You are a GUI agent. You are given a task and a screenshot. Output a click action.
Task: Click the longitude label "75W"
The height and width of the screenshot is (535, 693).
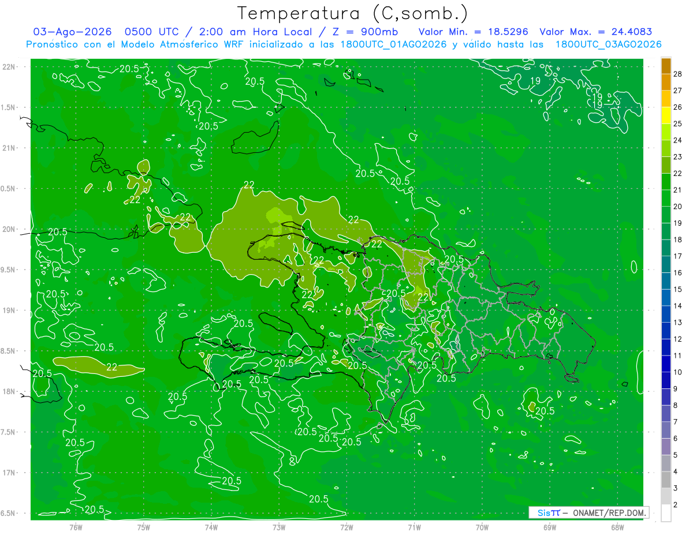click(x=144, y=527)
